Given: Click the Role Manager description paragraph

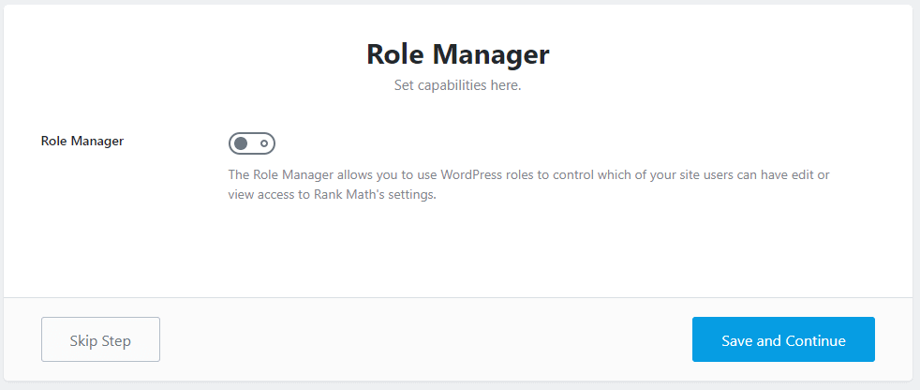Looking at the screenshot, I should [528, 185].
